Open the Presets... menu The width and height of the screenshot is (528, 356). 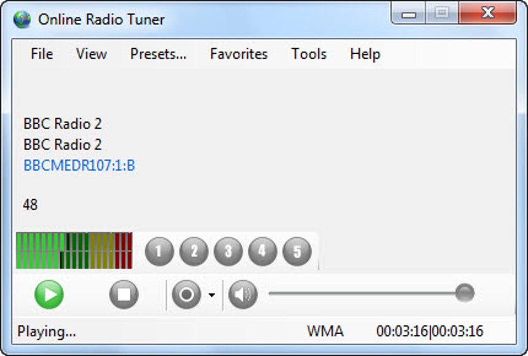pyautogui.click(x=158, y=54)
